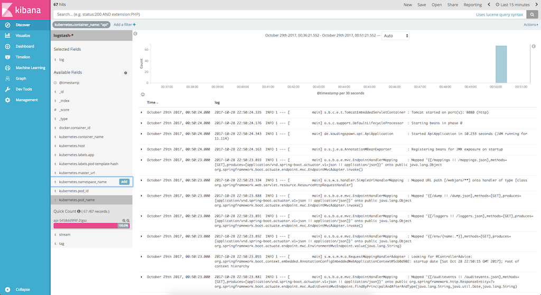
Task: Add the kubernetes.namespace_name field
Action: [124, 182]
